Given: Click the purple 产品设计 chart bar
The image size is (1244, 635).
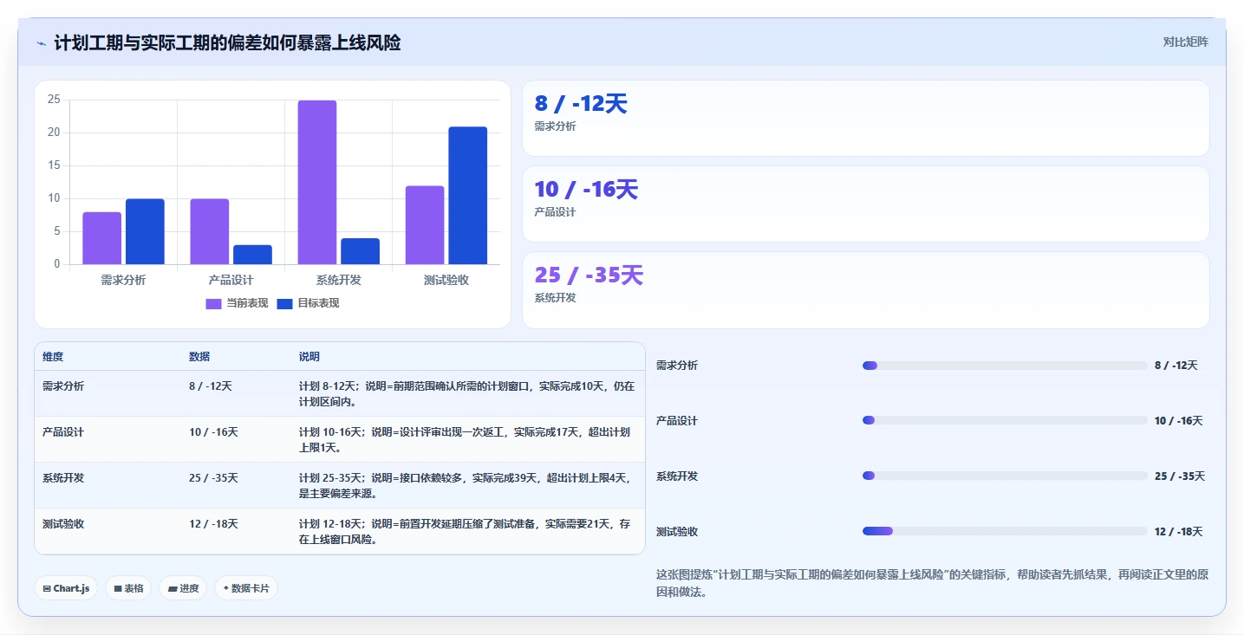Looking at the screenshot, I should click(x=210, y=231).
